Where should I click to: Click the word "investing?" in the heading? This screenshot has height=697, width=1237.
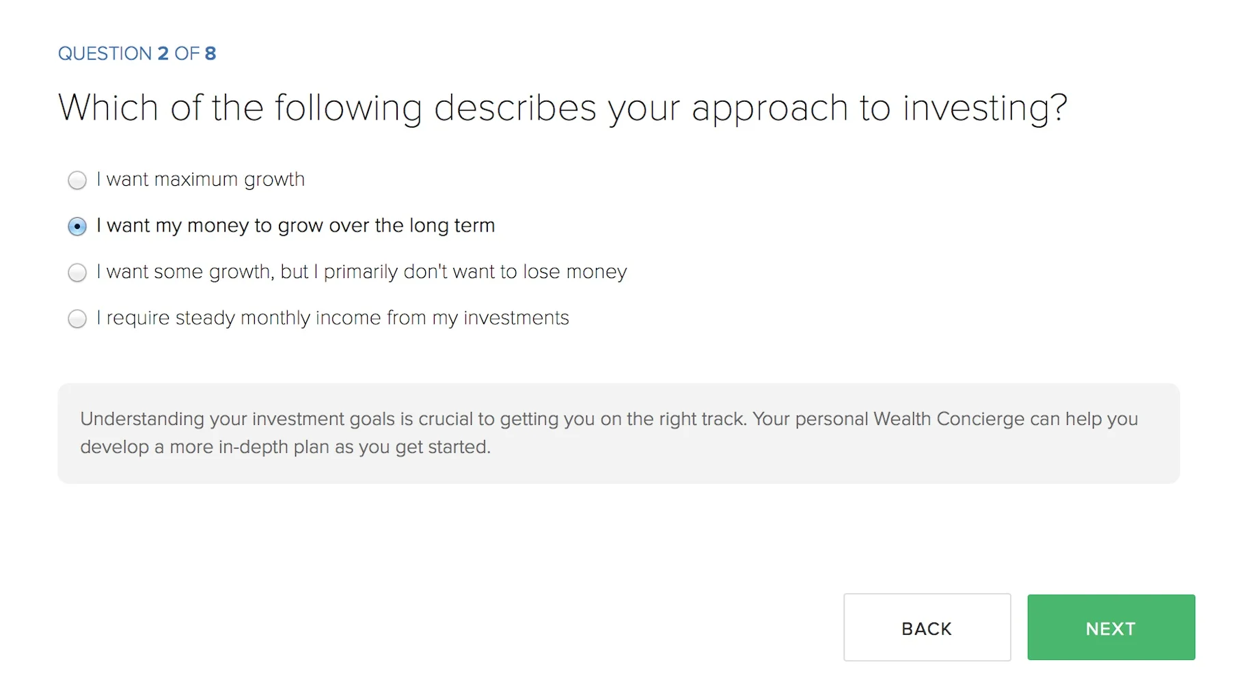pos(985,108)
